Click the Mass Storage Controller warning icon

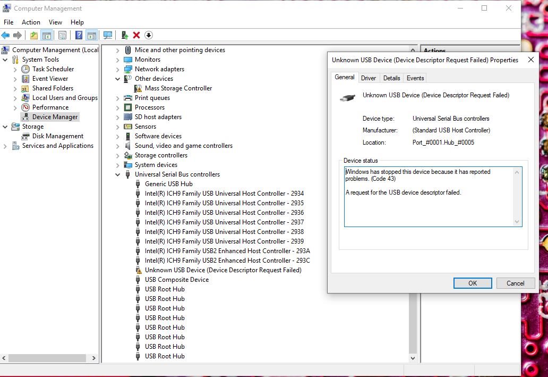coord(139,88)
